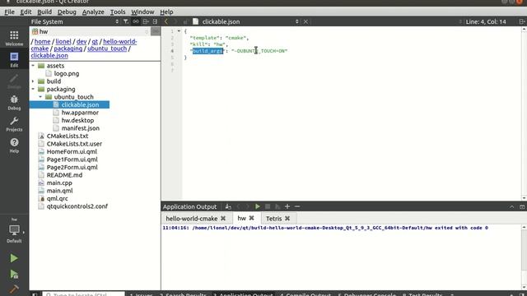Screen dimensions: 527x296
Task: Select CMakeLists.txt file
Action: pyautogui.click(x=68, y=136)
